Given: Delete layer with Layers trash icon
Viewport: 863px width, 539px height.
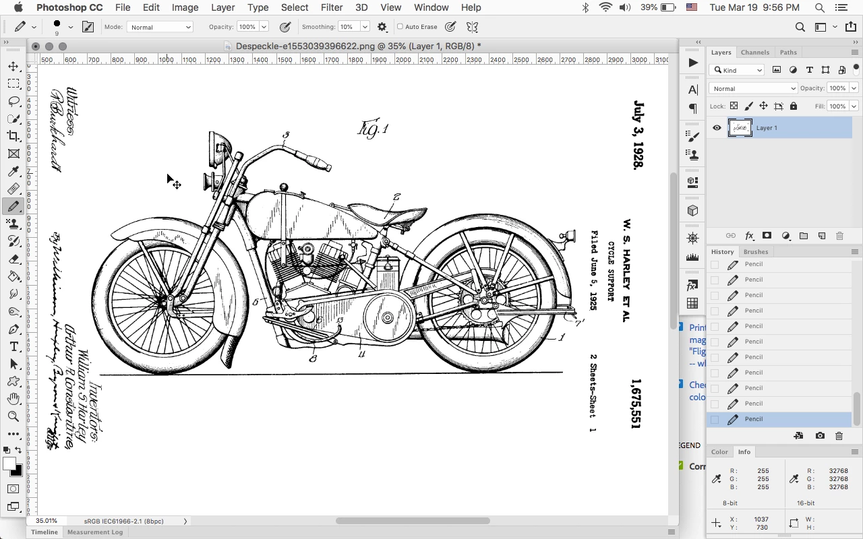Looking at the screenshot, I should pyautogui.click(x=839, y=236).
